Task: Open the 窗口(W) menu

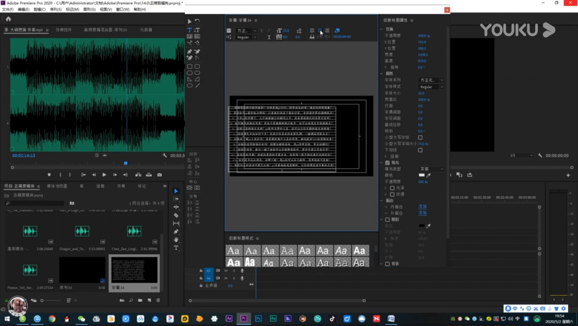Action: 122,10
